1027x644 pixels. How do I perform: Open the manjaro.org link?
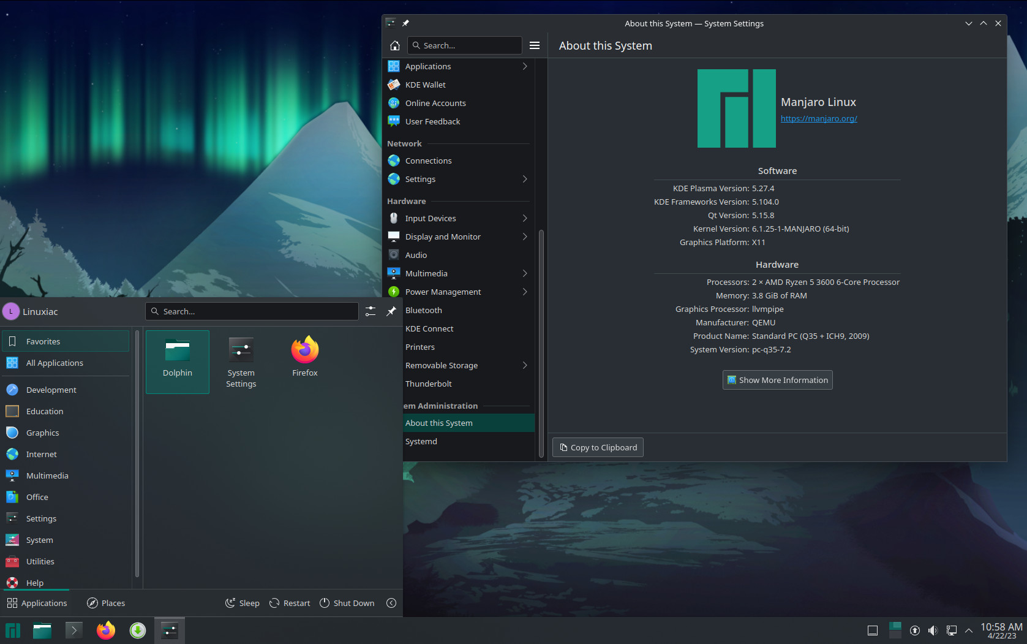click(x=818, y=119)
